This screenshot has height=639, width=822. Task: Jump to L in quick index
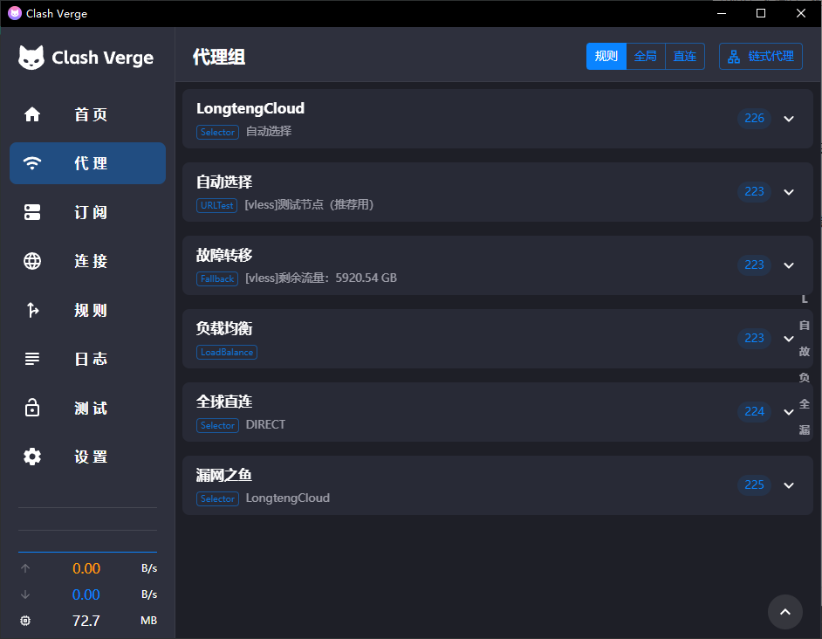[805, 299]
